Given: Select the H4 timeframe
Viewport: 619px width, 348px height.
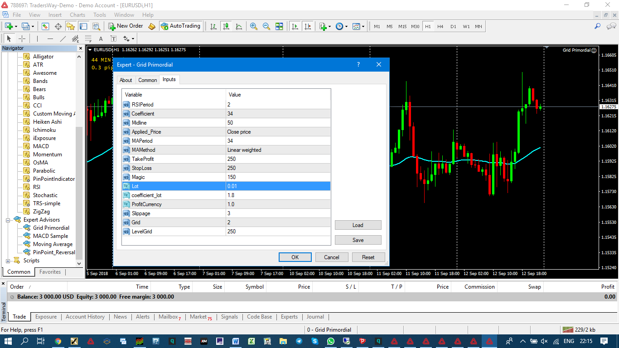Looking at the screenshot, I should tap(440, 26).
